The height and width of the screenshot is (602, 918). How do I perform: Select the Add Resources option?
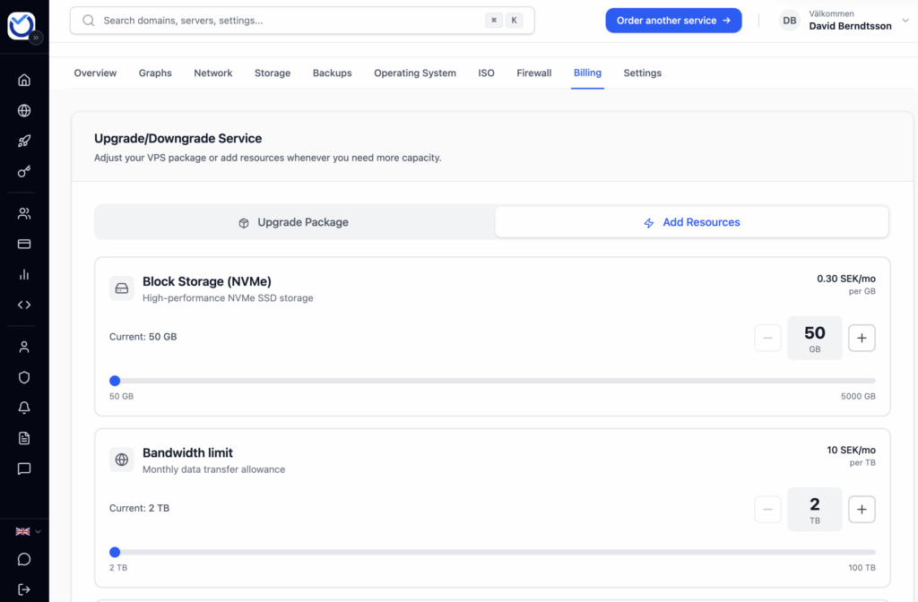691,222
